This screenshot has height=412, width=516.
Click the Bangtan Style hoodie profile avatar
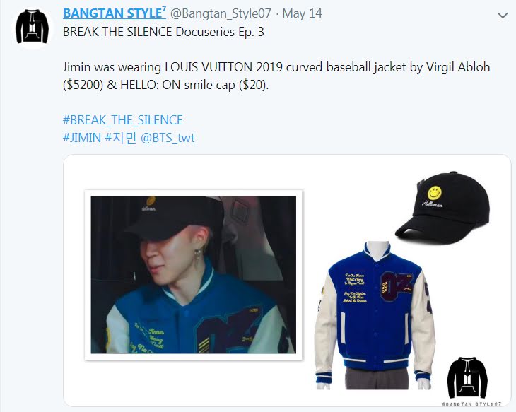point(32,27)
